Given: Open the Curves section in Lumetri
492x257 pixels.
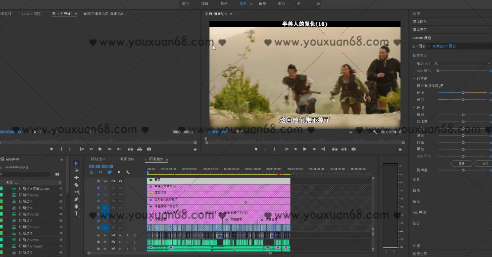Looking at the screenshot, I should (416, 190).
